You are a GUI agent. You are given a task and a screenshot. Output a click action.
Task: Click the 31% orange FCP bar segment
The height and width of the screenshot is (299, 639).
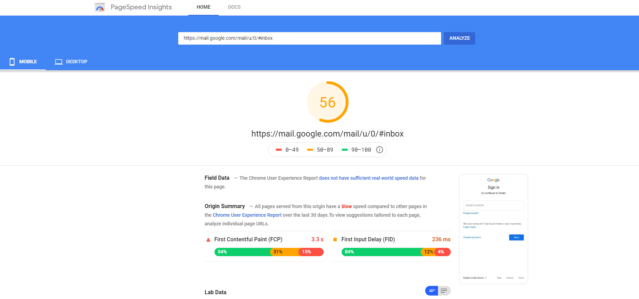[x=285, y=252]
